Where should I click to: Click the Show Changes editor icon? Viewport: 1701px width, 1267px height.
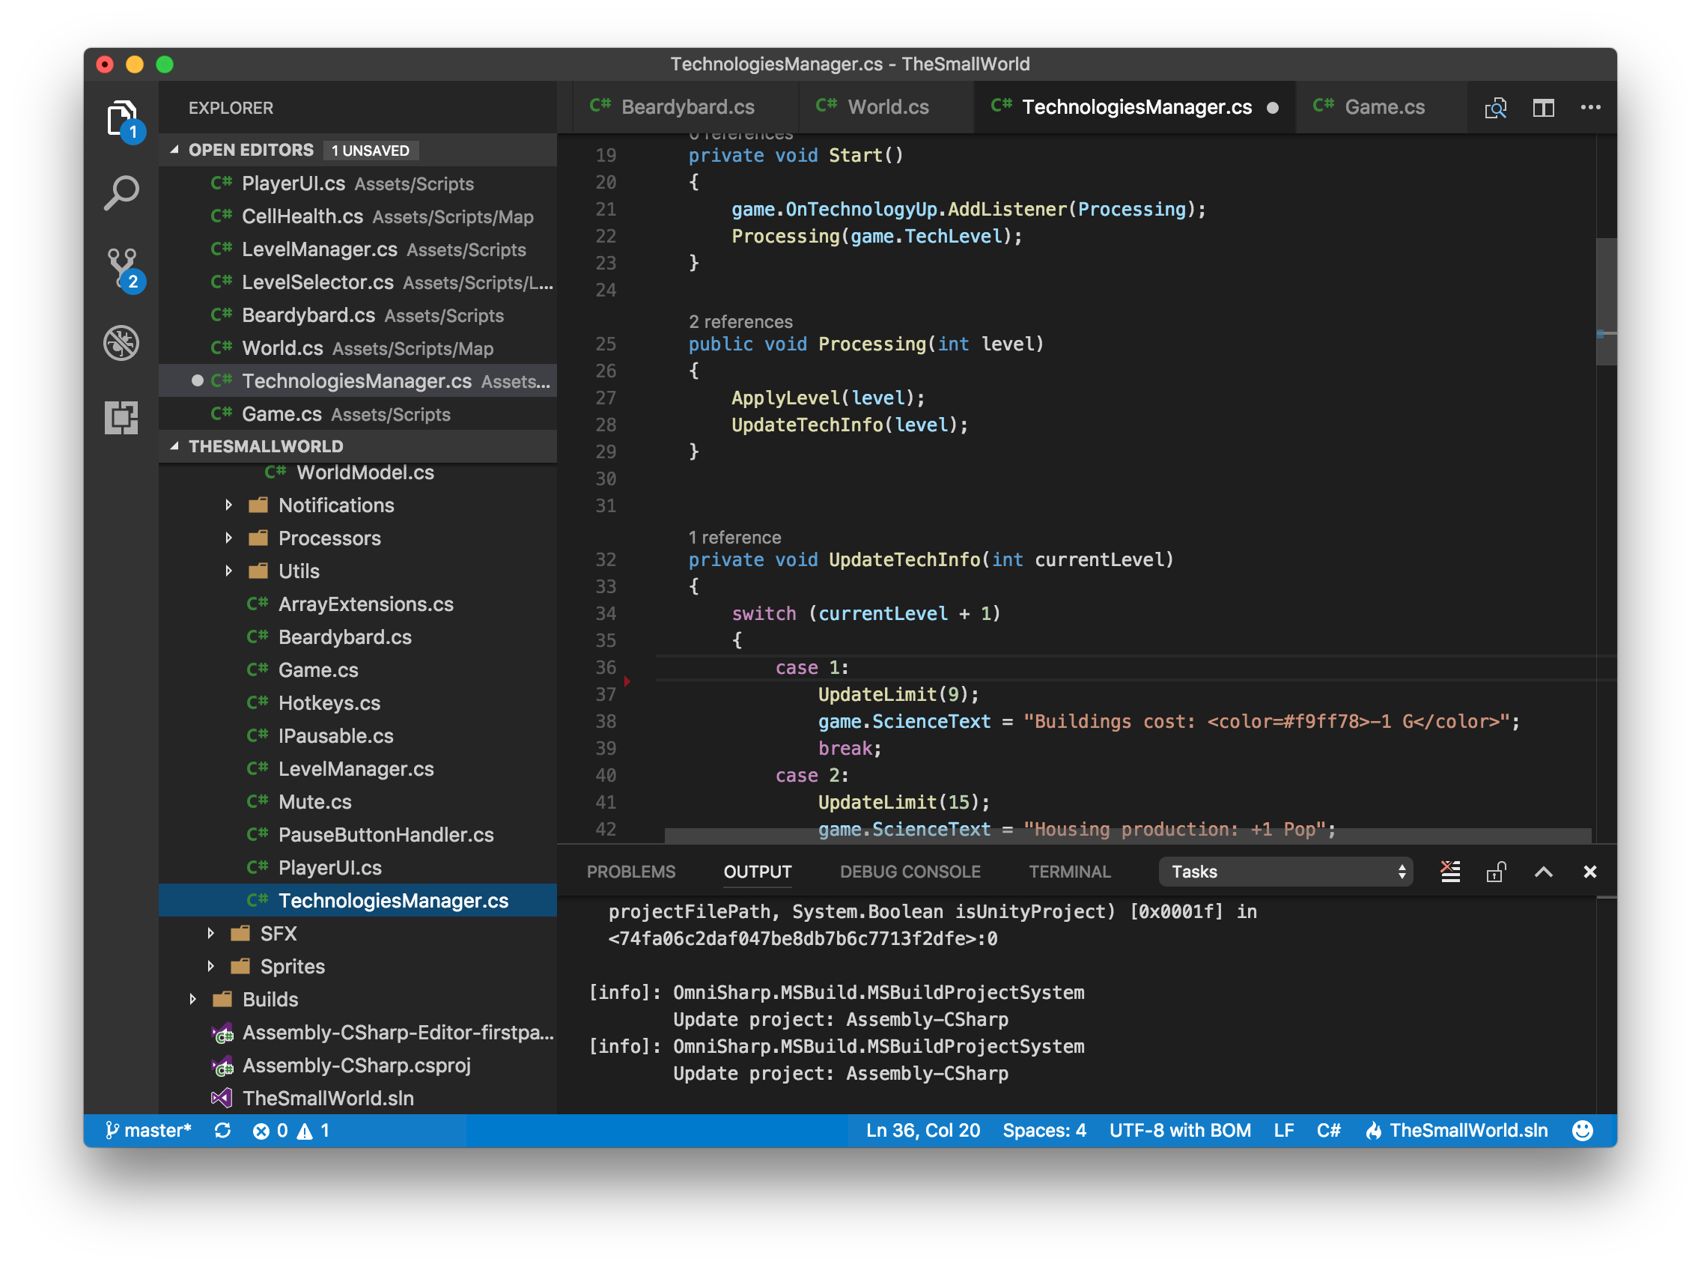(x=1495, y=107)
